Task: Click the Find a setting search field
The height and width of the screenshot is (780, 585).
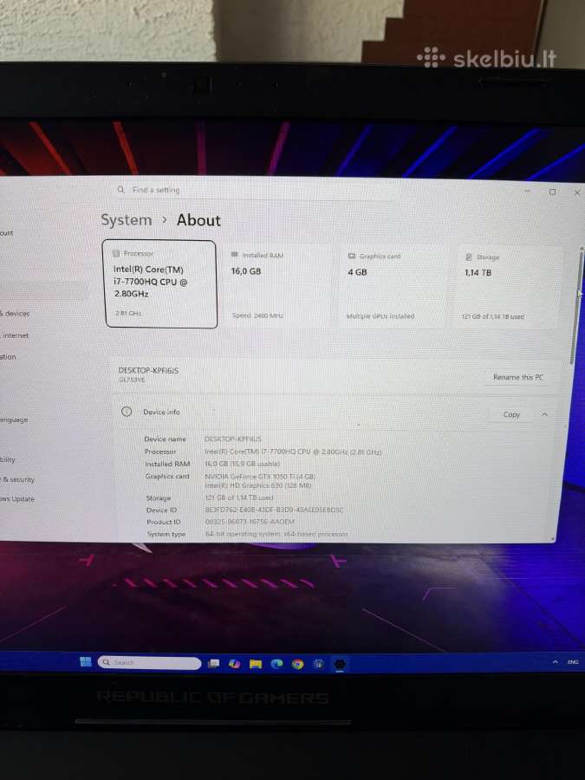Action: point(256,190)
